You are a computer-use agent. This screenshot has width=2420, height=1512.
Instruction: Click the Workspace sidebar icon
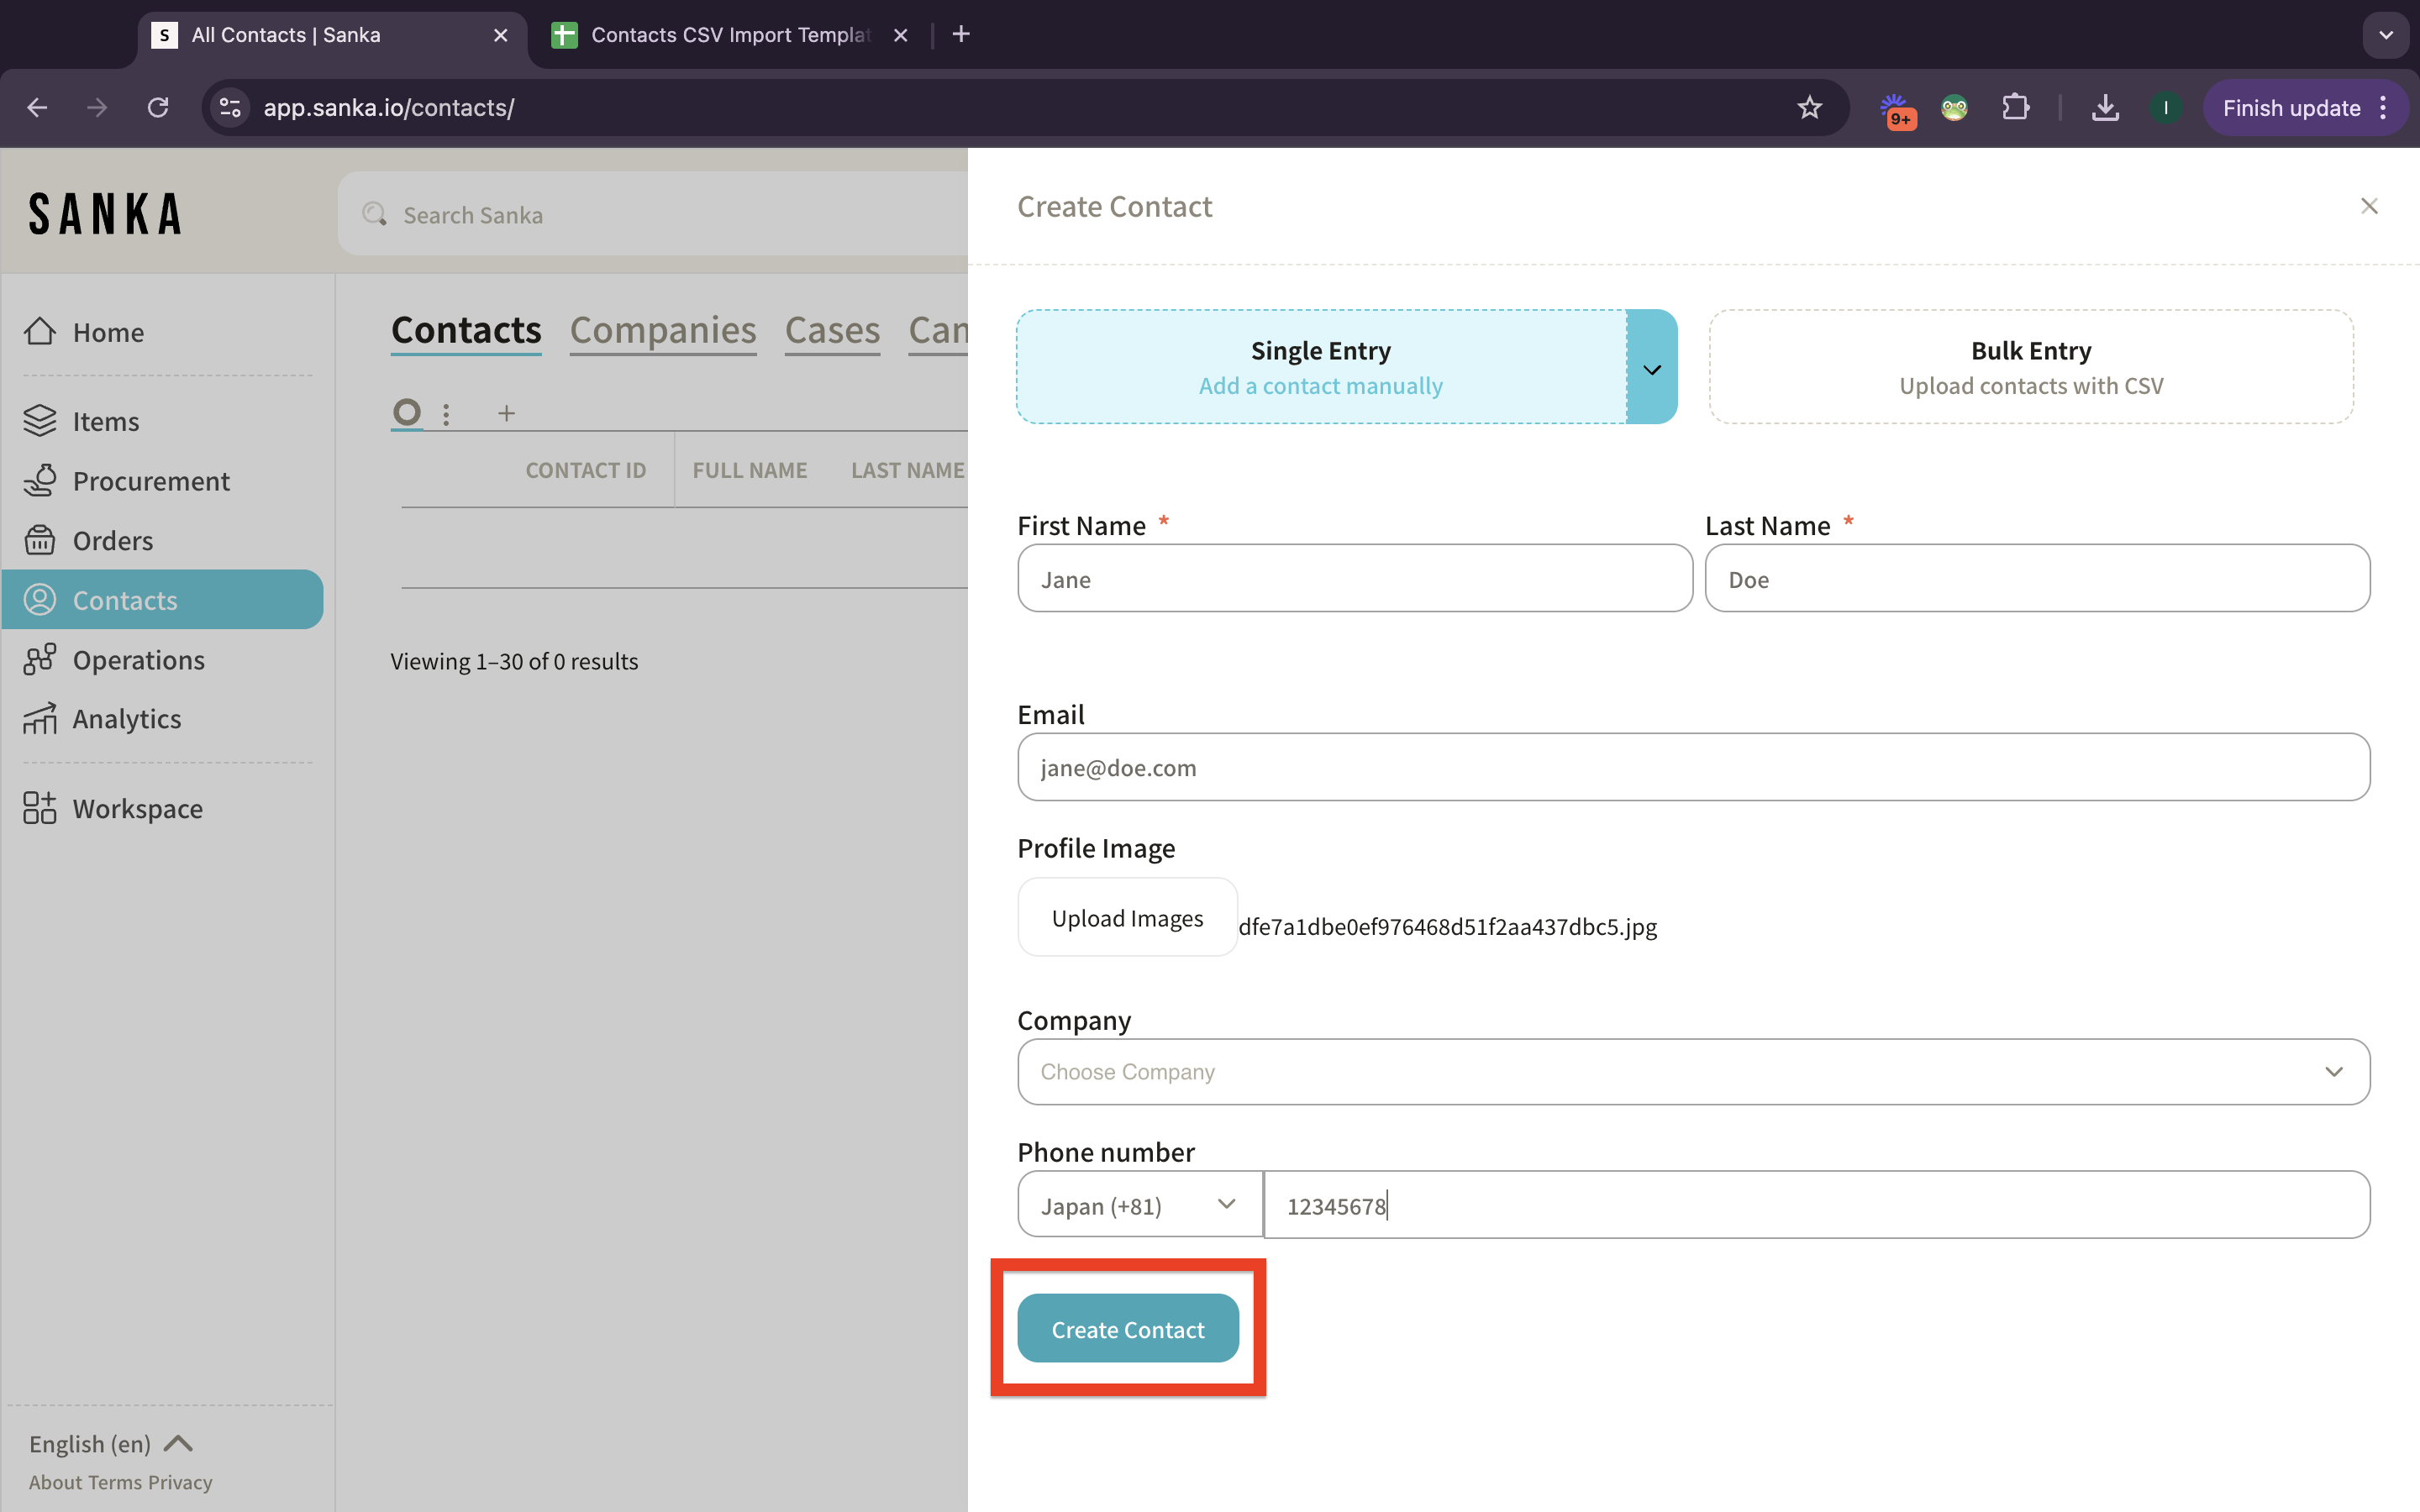click(40, 808)
